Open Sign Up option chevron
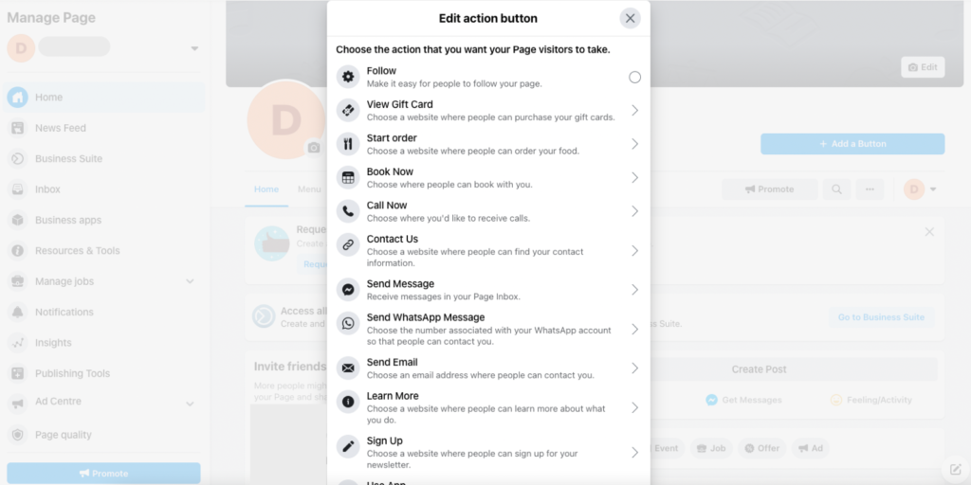971x485 pixels. click(634, 452)
